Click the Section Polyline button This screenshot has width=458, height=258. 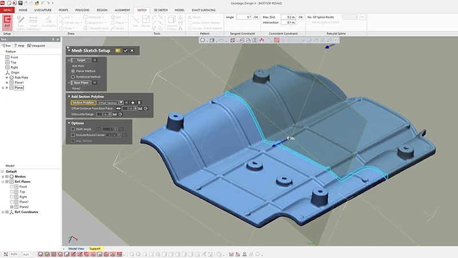[84, 103]
